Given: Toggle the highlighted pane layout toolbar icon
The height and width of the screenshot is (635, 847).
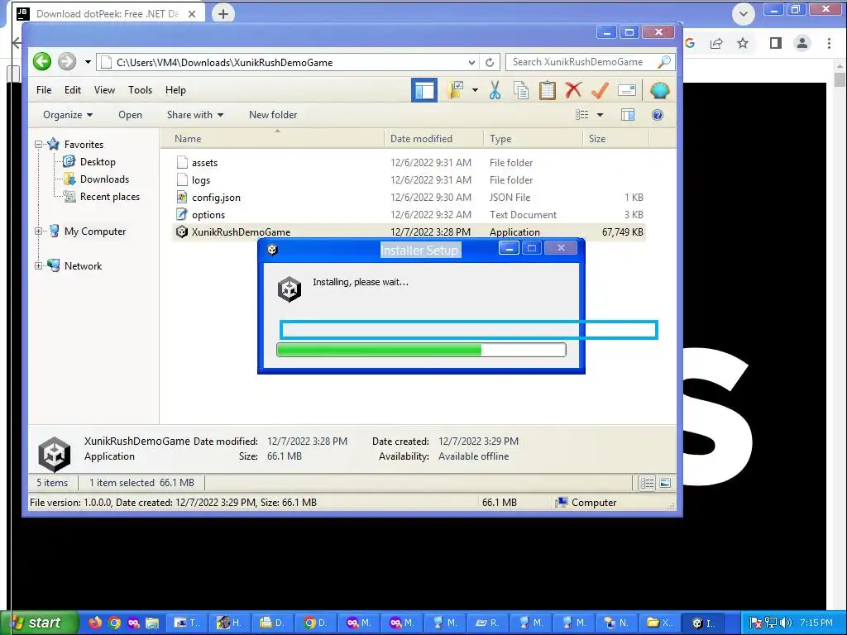Looking at the screenshot, I should [x=424, y=90].
